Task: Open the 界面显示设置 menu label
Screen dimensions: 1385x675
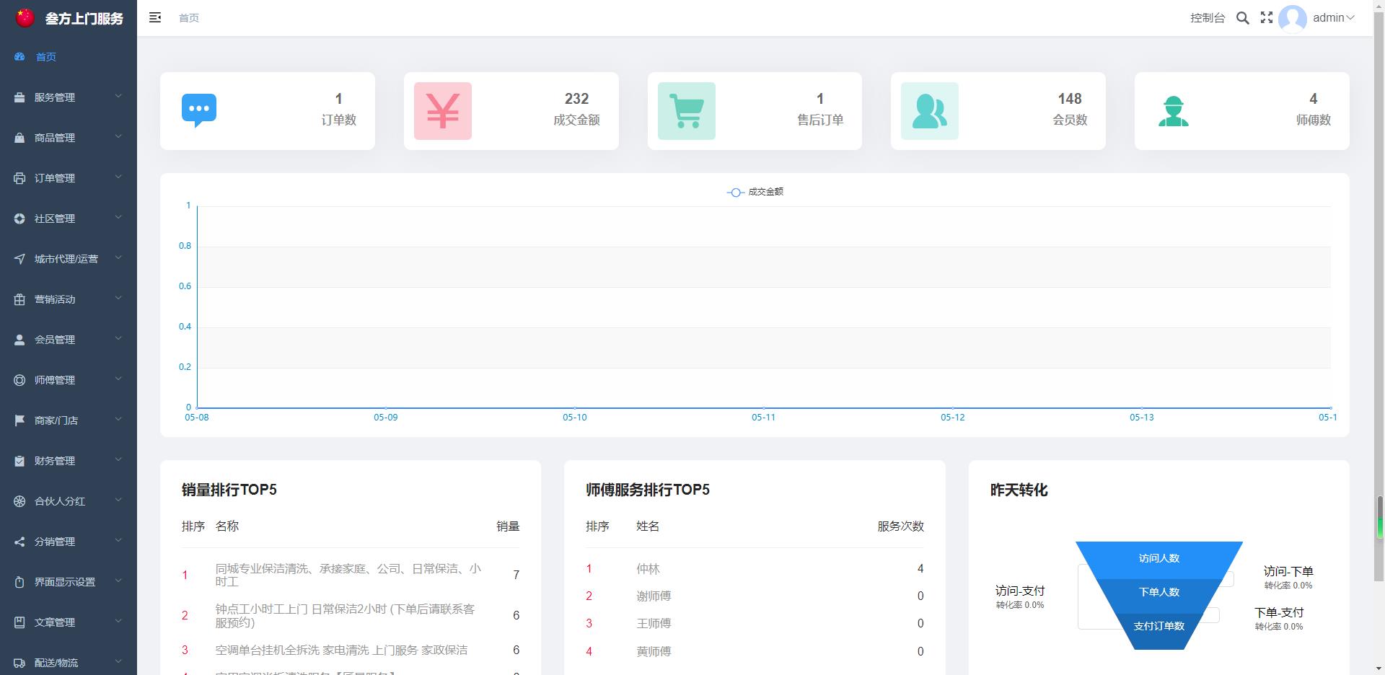Action: pos(65,582)
